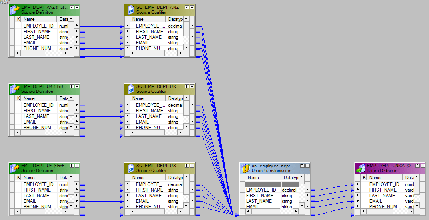429x220 pixels.
Task: Click scroll down arrow in SQ_EMP_DEPT_ANZ
Action: tap(186, 48)
